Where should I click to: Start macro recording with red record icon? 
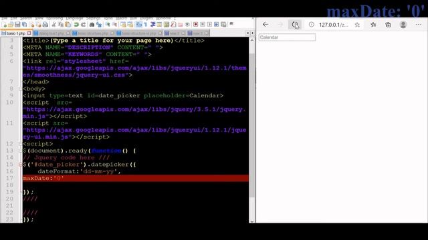[x=195, y=25]
